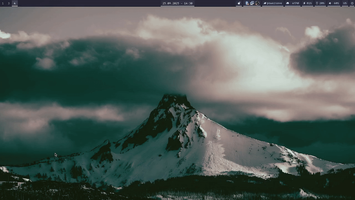Click the US keyboard layout indicator
Viewport: 355px width, 200px height.
pos(345,3)
